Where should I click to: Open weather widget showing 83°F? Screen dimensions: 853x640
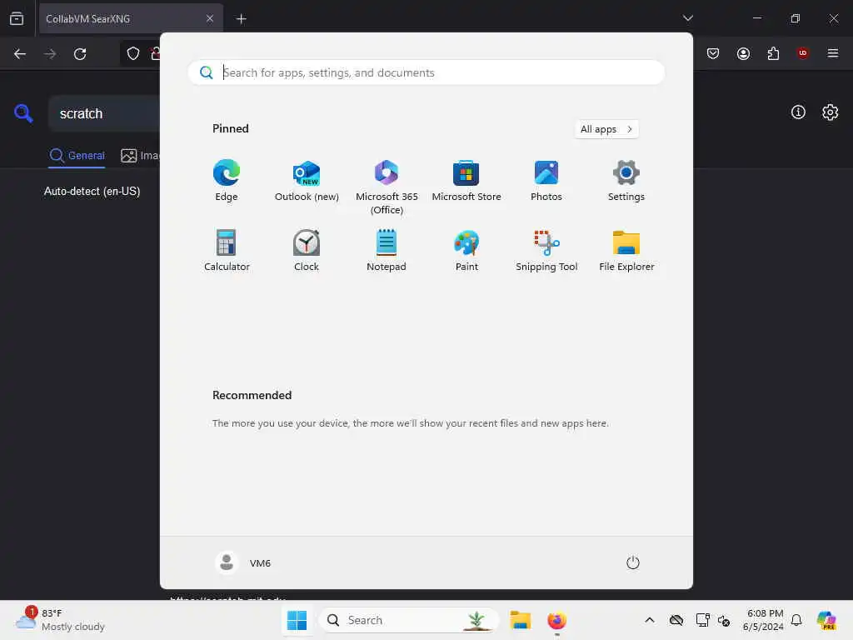click(x=61, y=620)
